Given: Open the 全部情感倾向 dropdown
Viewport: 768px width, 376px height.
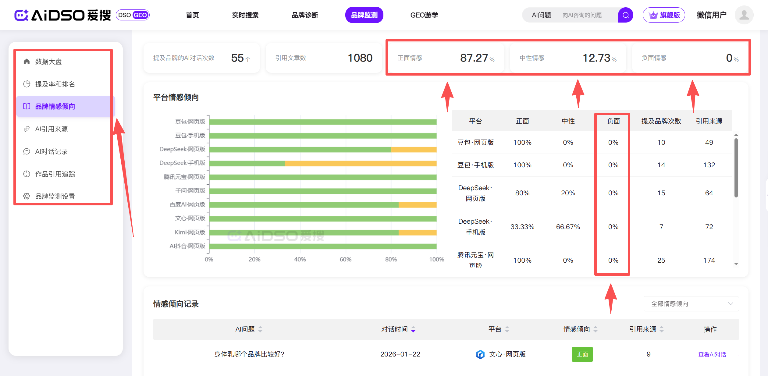Looking at the screenshot, I should pyautogui.click(x=691, y=304).
